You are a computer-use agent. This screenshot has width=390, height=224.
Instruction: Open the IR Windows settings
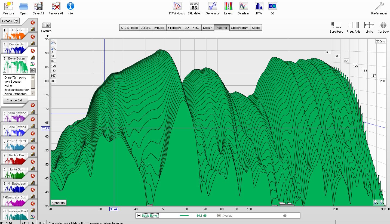click(x=177, y=8)
